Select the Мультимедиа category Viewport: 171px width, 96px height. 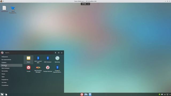tap(11, 68)
